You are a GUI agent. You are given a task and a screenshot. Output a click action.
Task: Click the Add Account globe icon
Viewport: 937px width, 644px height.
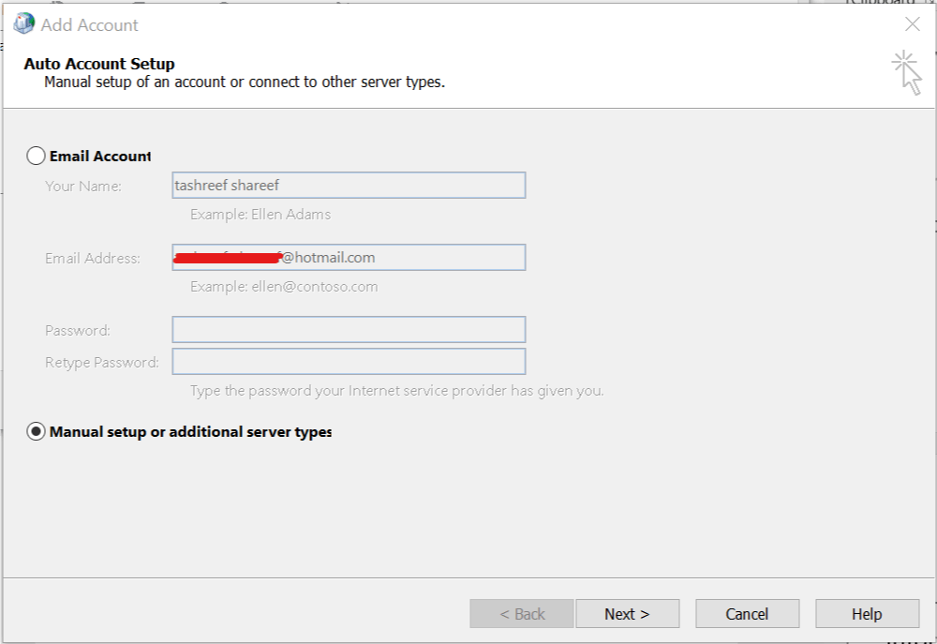(x=24, y=24)
